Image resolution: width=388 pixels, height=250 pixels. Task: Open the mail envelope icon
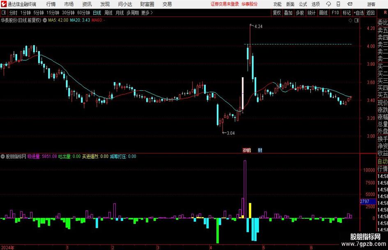(350, 4)
